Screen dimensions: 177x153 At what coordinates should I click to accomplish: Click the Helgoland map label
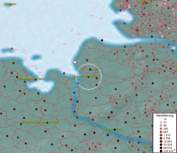[10, 4]
